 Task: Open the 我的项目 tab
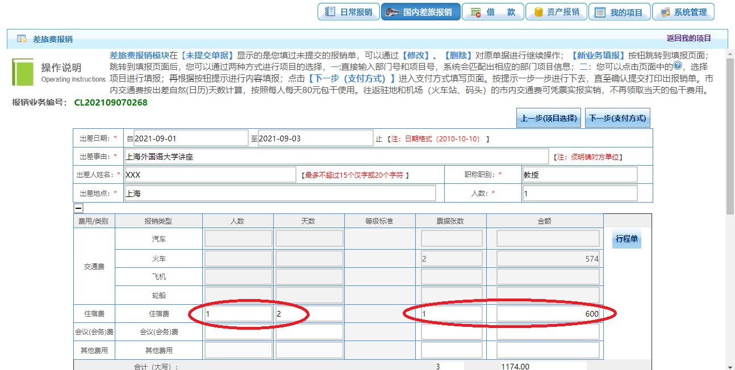[x=619, y=12]
